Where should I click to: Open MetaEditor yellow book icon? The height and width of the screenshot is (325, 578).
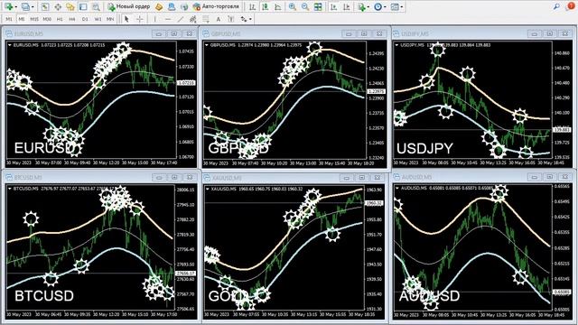[159, 6]
